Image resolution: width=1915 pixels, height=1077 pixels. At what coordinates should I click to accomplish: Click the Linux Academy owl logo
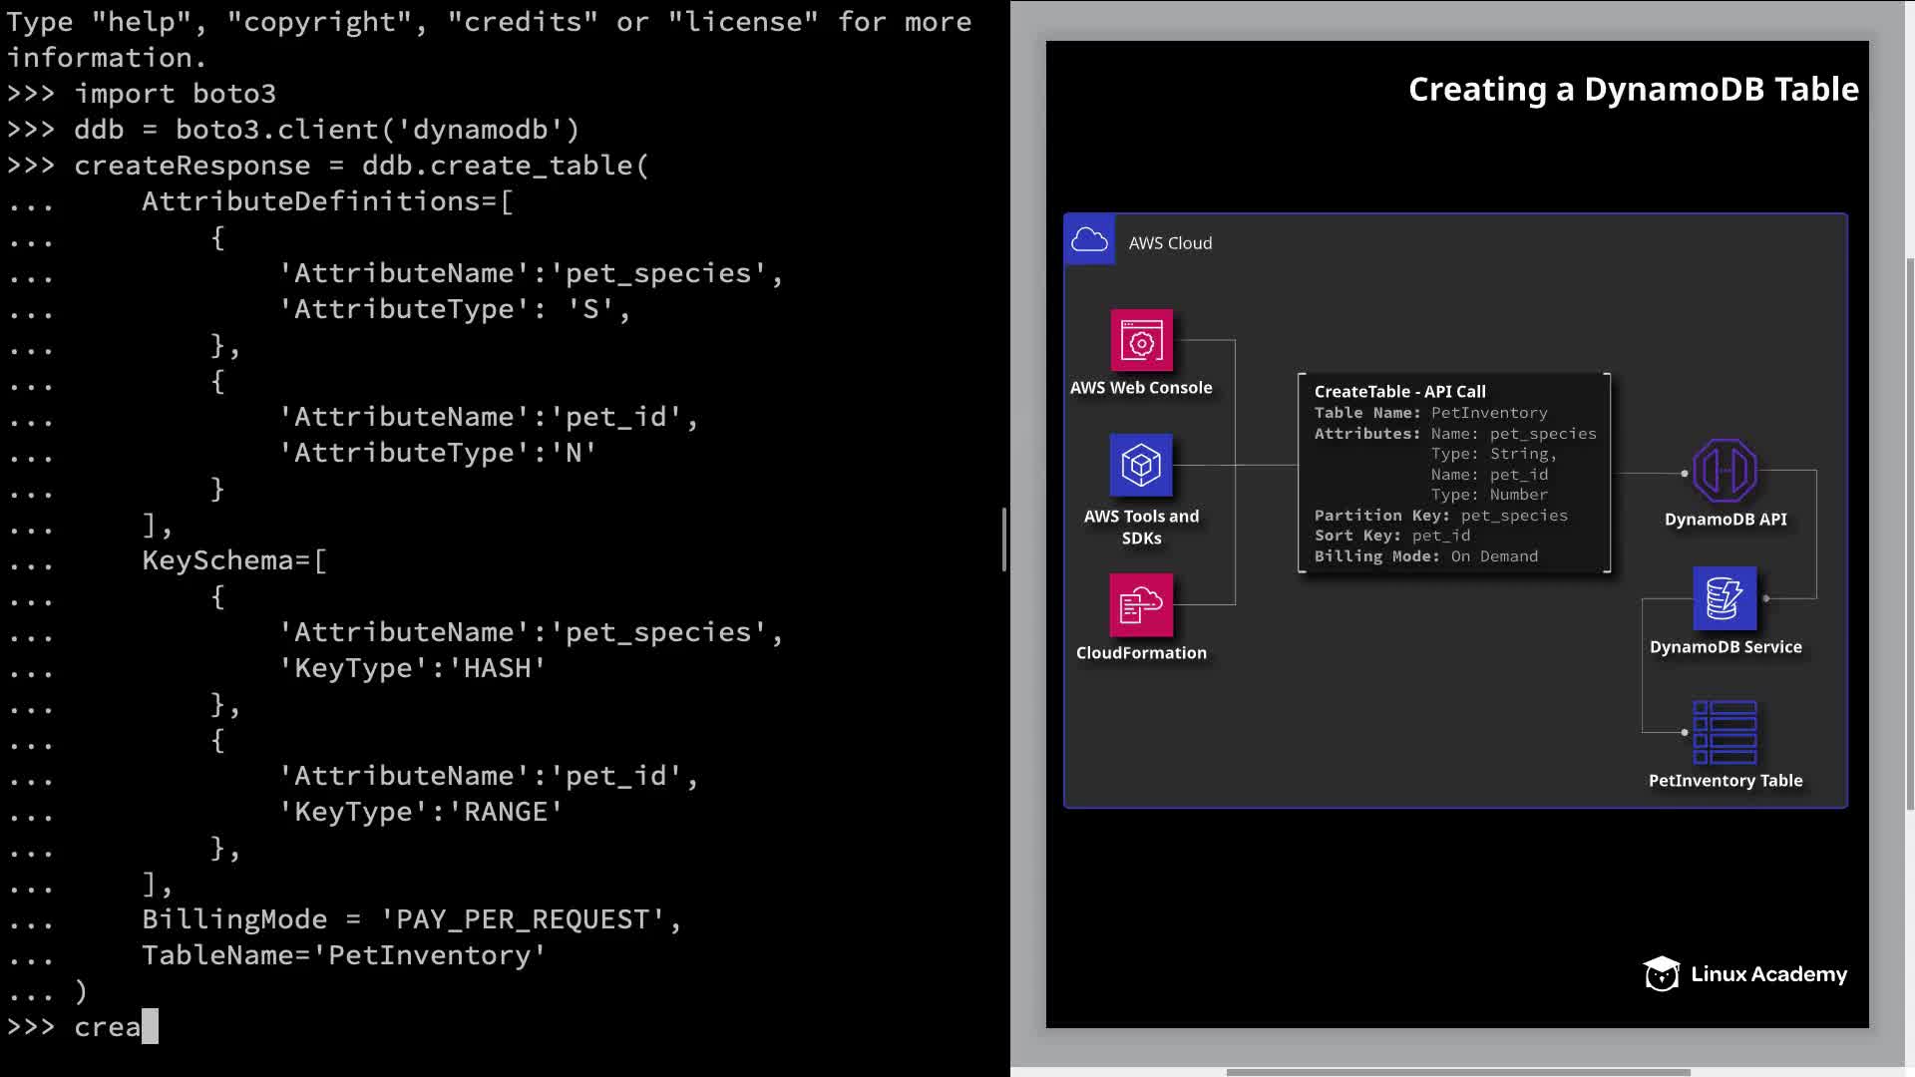(x=1661, y=974)
